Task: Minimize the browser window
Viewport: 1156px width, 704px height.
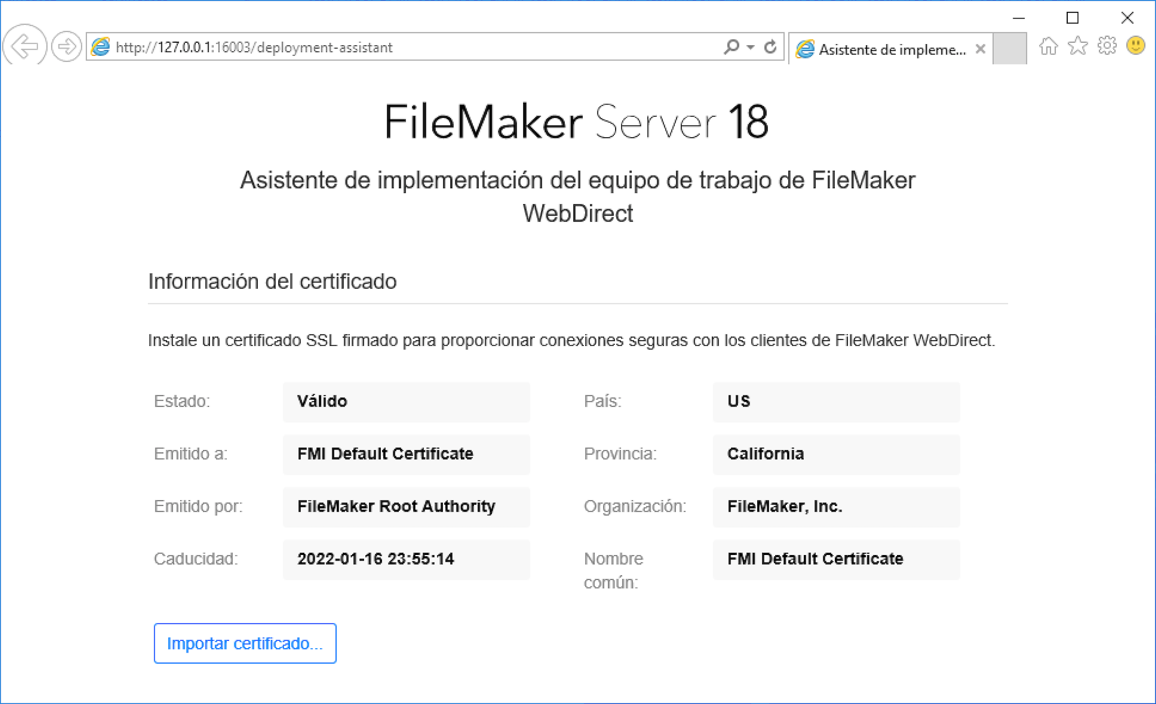Action: pos(1019,18)
